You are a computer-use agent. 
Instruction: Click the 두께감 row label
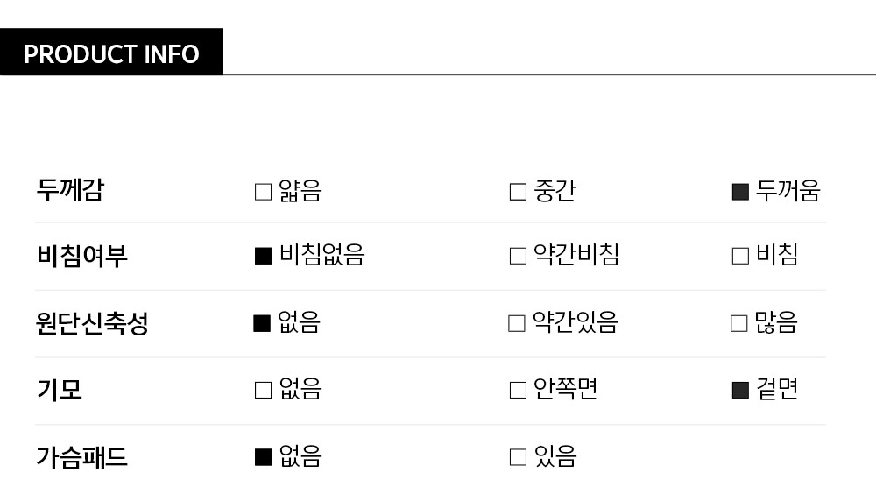point(70,190)
